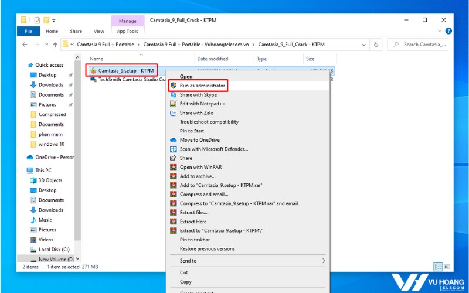Open the address bar history dropdown
469x293 pixels.
(363, 45)
